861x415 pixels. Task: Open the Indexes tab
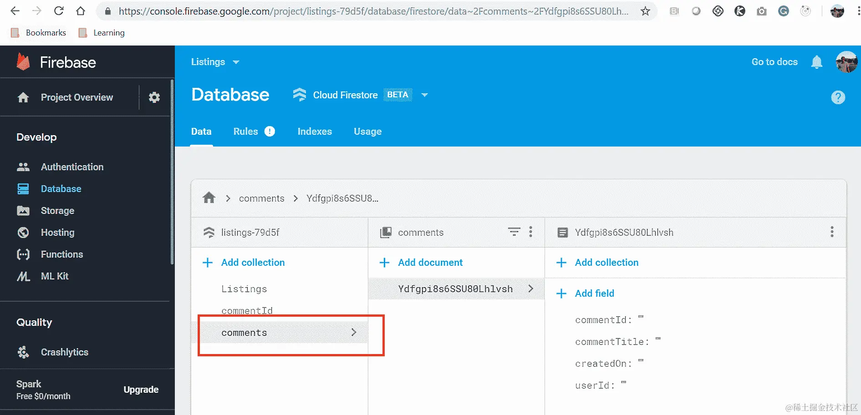[315, 132]
